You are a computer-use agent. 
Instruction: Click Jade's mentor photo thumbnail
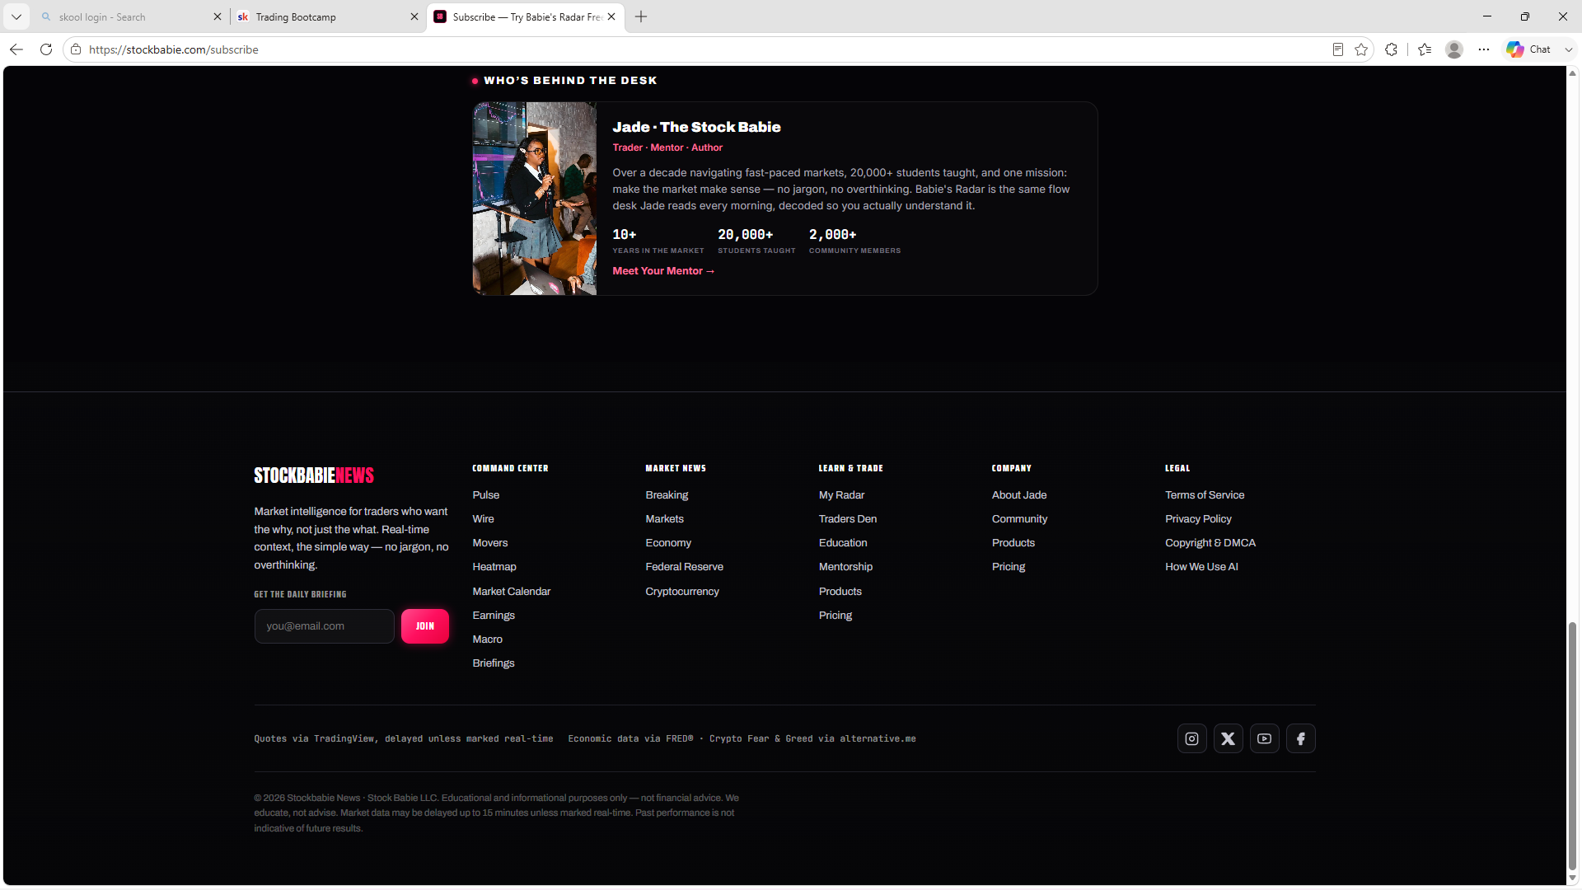pos(534,199)
